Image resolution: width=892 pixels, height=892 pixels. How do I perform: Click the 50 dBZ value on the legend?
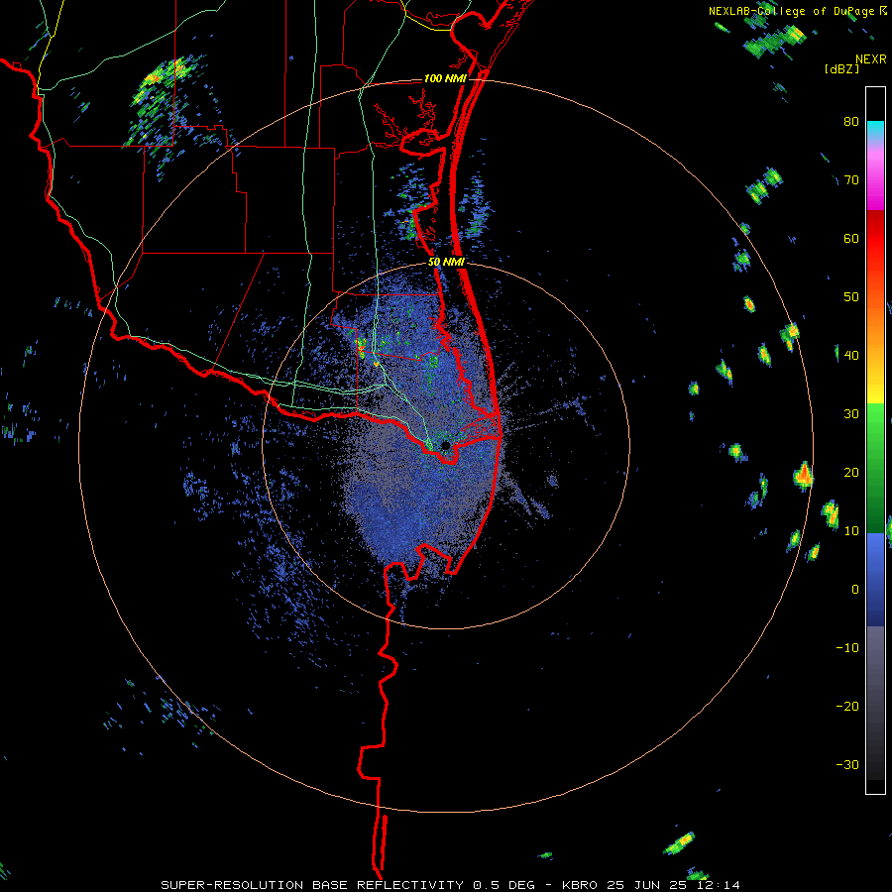click(851, 297)
